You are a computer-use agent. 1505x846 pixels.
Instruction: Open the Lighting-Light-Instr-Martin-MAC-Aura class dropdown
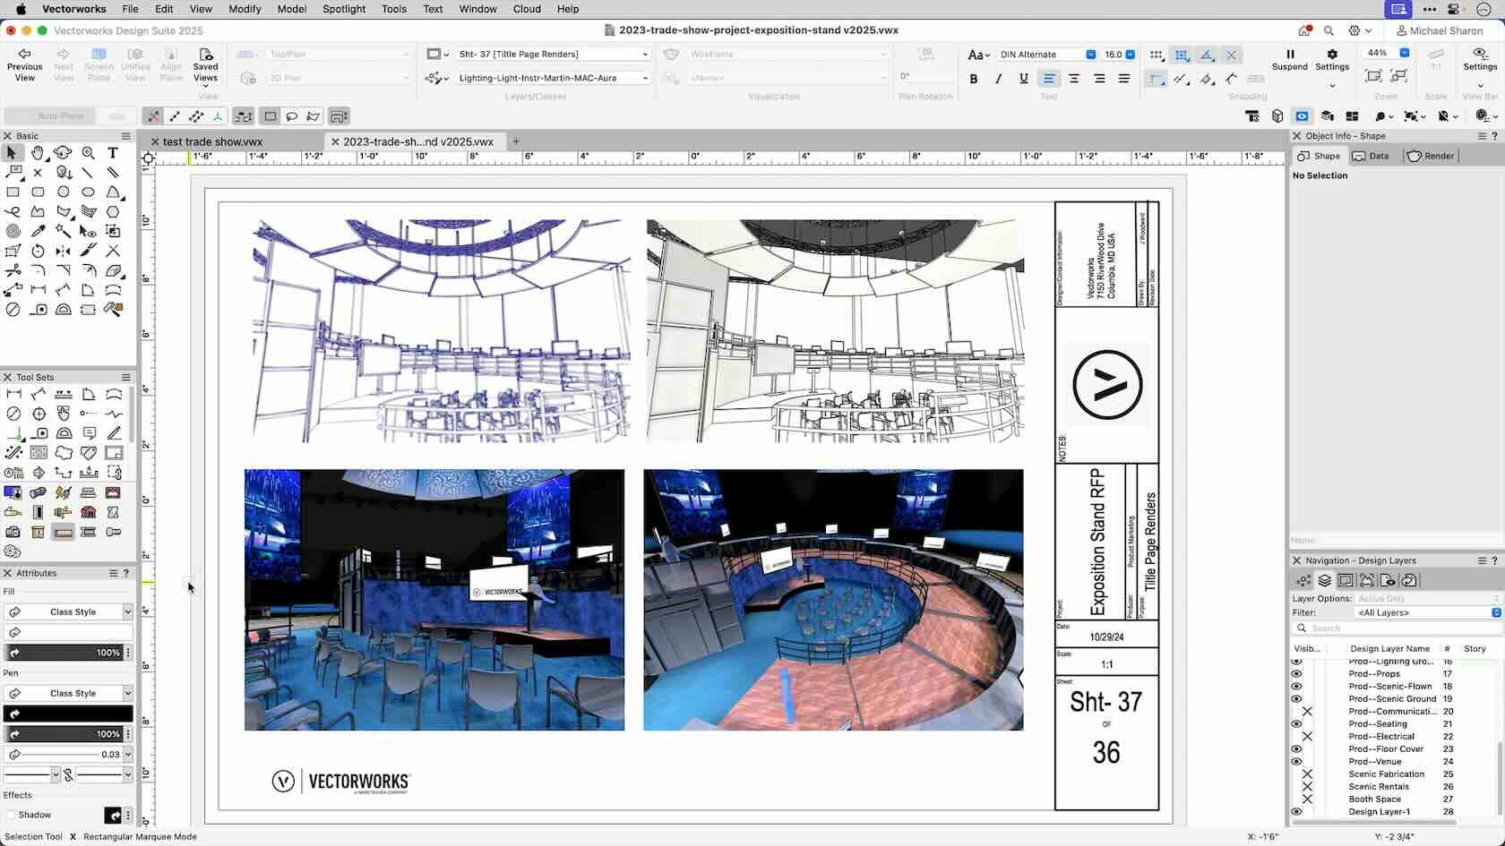pyautogui.click(x=643, y=78)
